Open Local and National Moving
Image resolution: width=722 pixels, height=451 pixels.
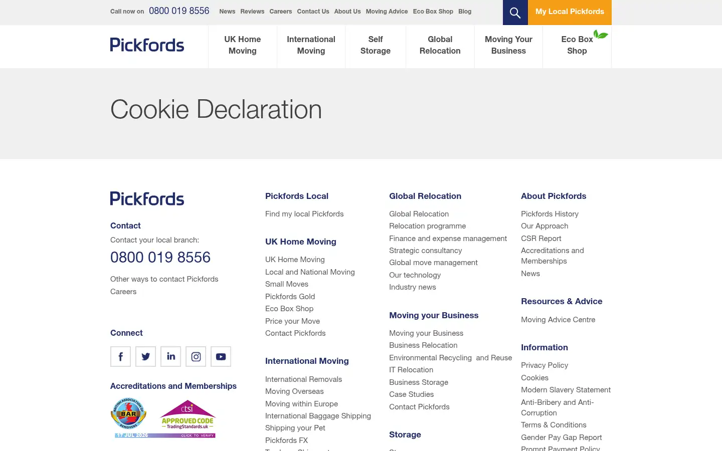tap(310, 272)
